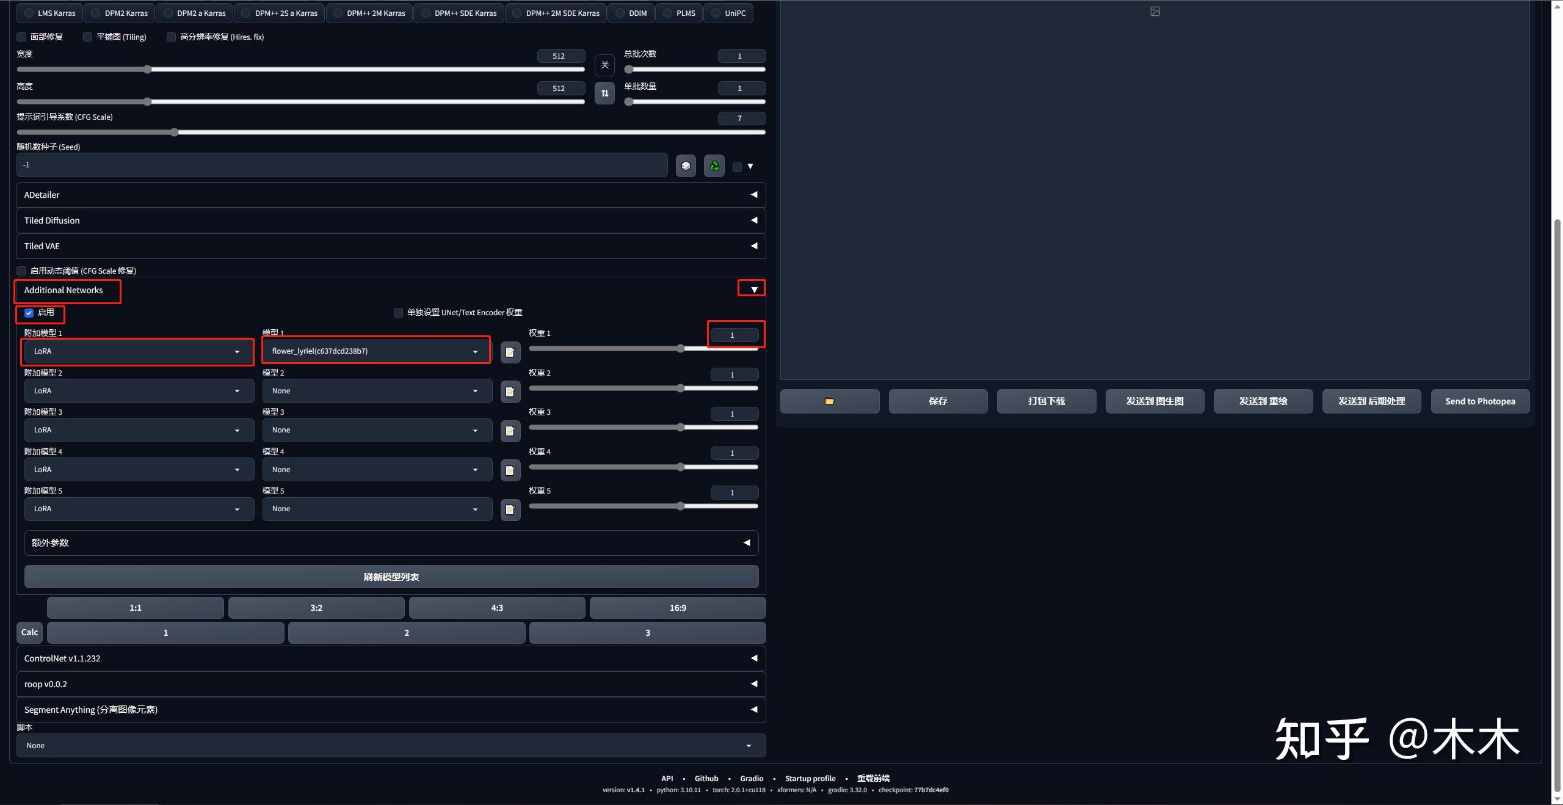Click Send to Photopea button
Viewport: 1563px width, 805px height.
point(1480,401)
